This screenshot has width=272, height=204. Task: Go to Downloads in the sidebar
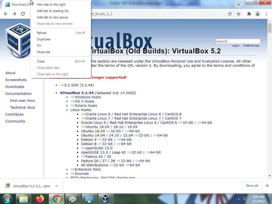click(x=15, y=87)
